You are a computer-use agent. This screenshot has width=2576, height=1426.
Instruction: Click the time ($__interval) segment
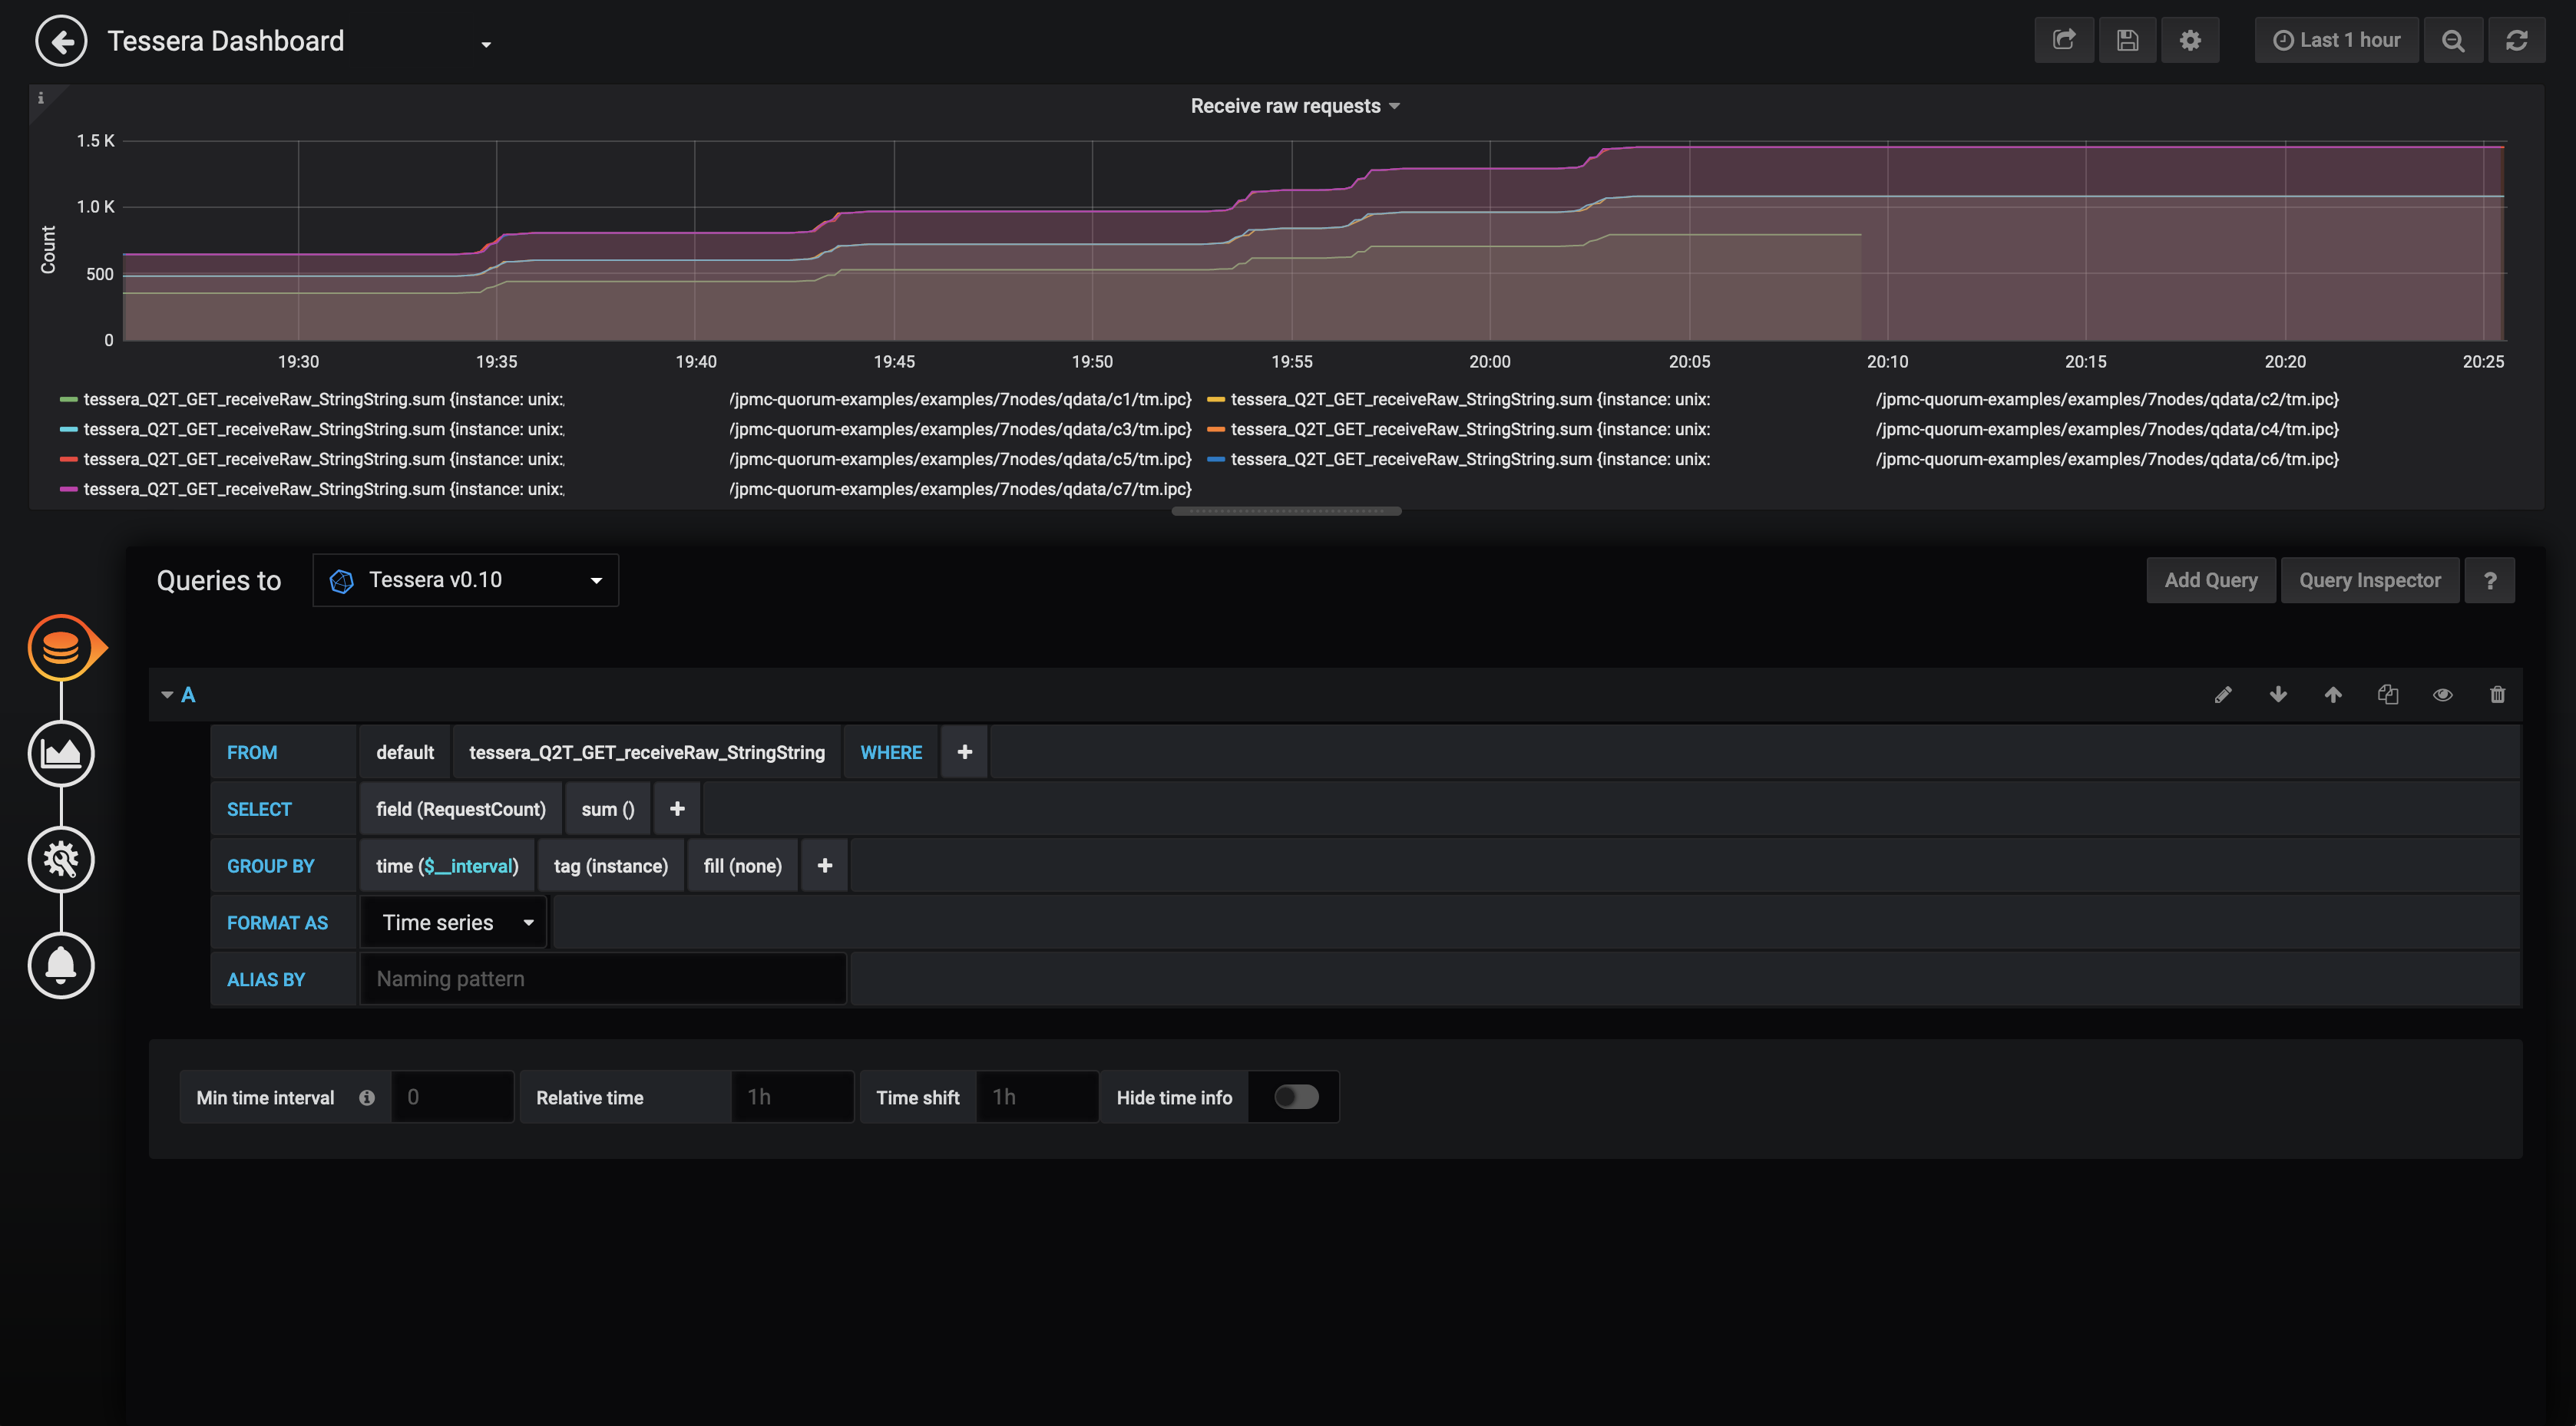(x=447, y=866)
